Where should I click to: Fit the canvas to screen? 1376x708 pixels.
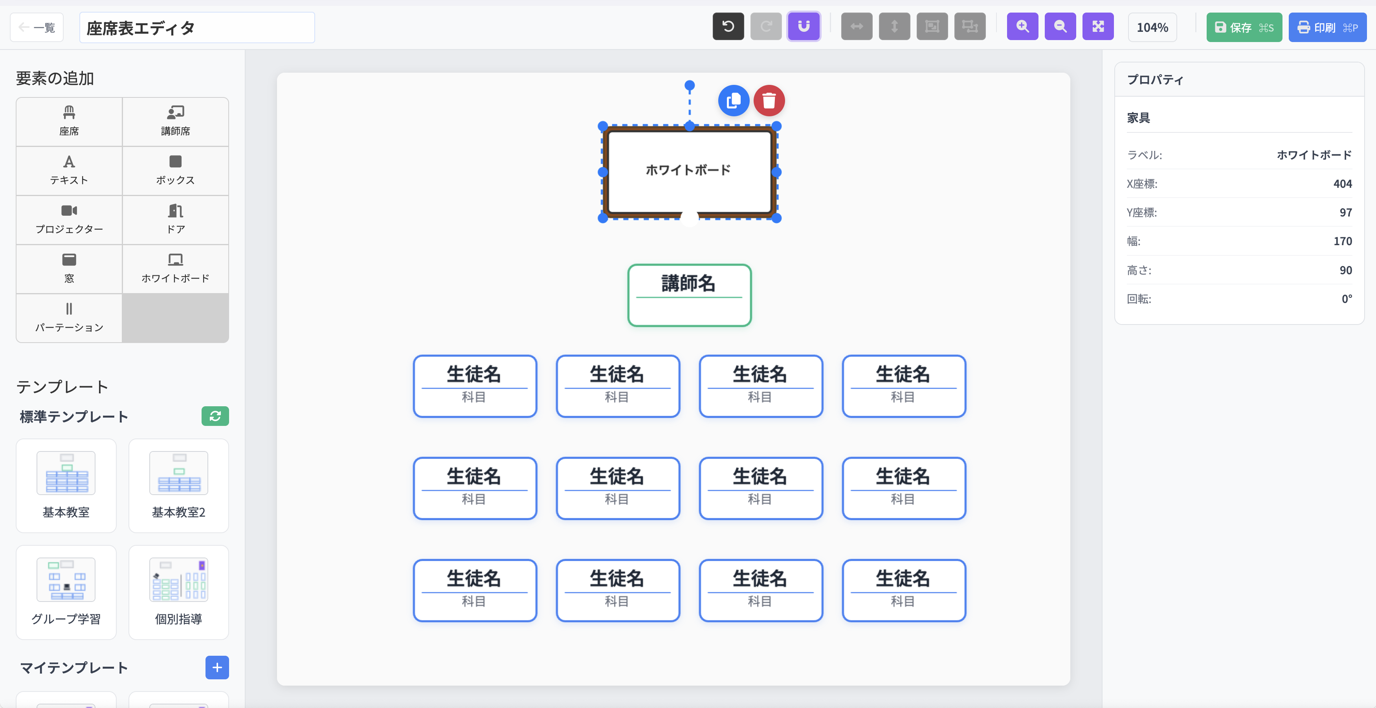click(1098, 27)
